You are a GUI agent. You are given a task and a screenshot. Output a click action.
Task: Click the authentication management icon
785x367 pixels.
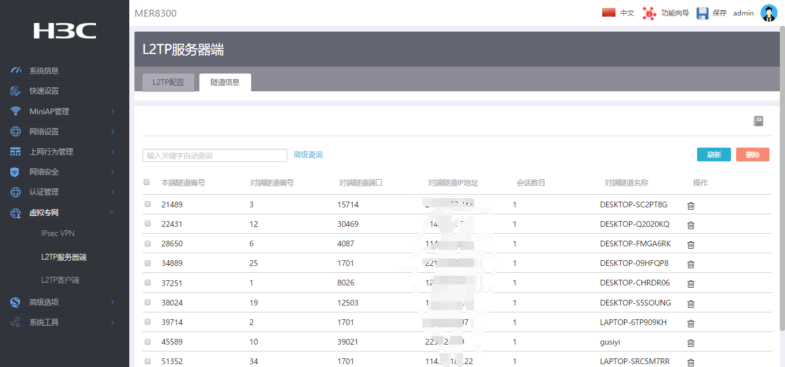pos(16,192)
